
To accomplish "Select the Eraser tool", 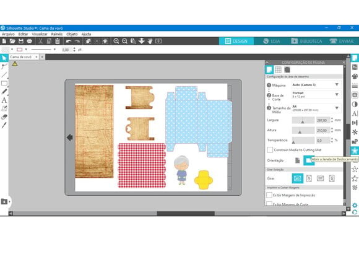I will pyautogui.click(x=4, y=117).
